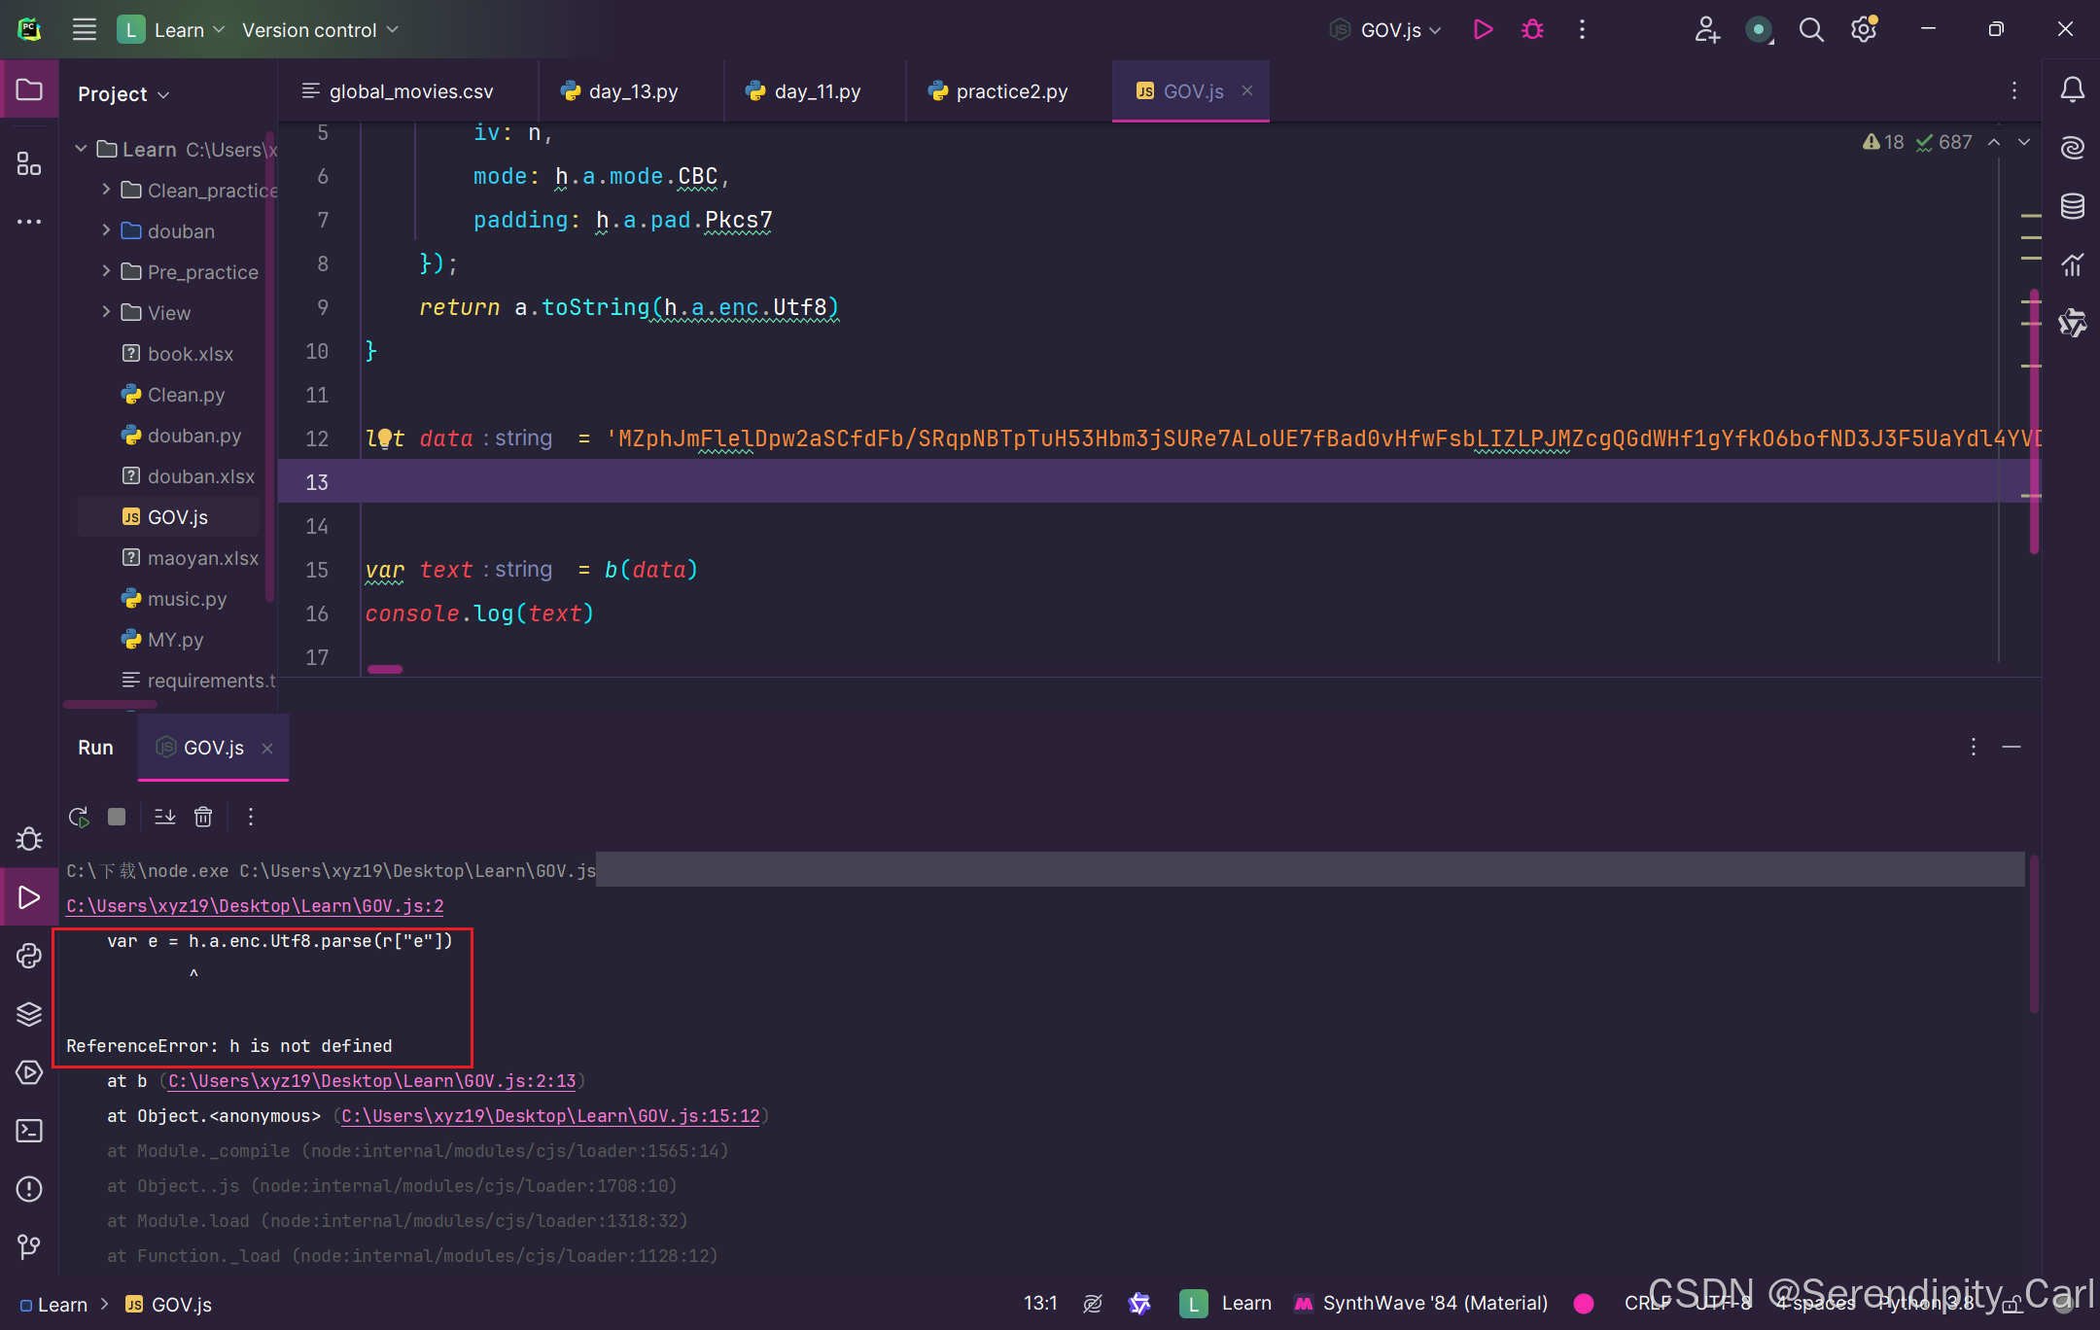The image size is (2100, 1330).
Task: Open the GOV.js:2 error link in console
Action: click(x=254, y=905)
